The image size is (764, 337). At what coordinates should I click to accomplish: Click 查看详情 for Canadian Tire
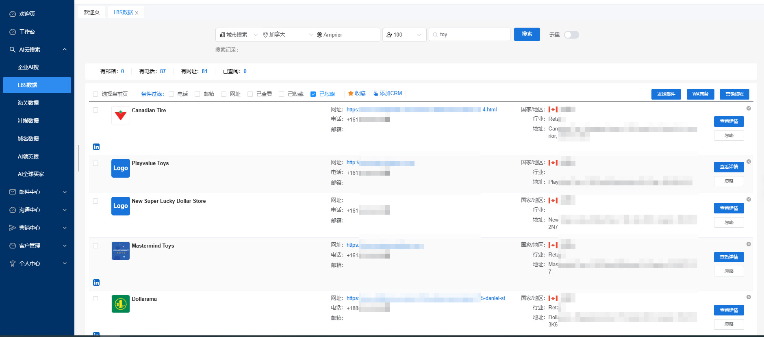pos(729,122)
